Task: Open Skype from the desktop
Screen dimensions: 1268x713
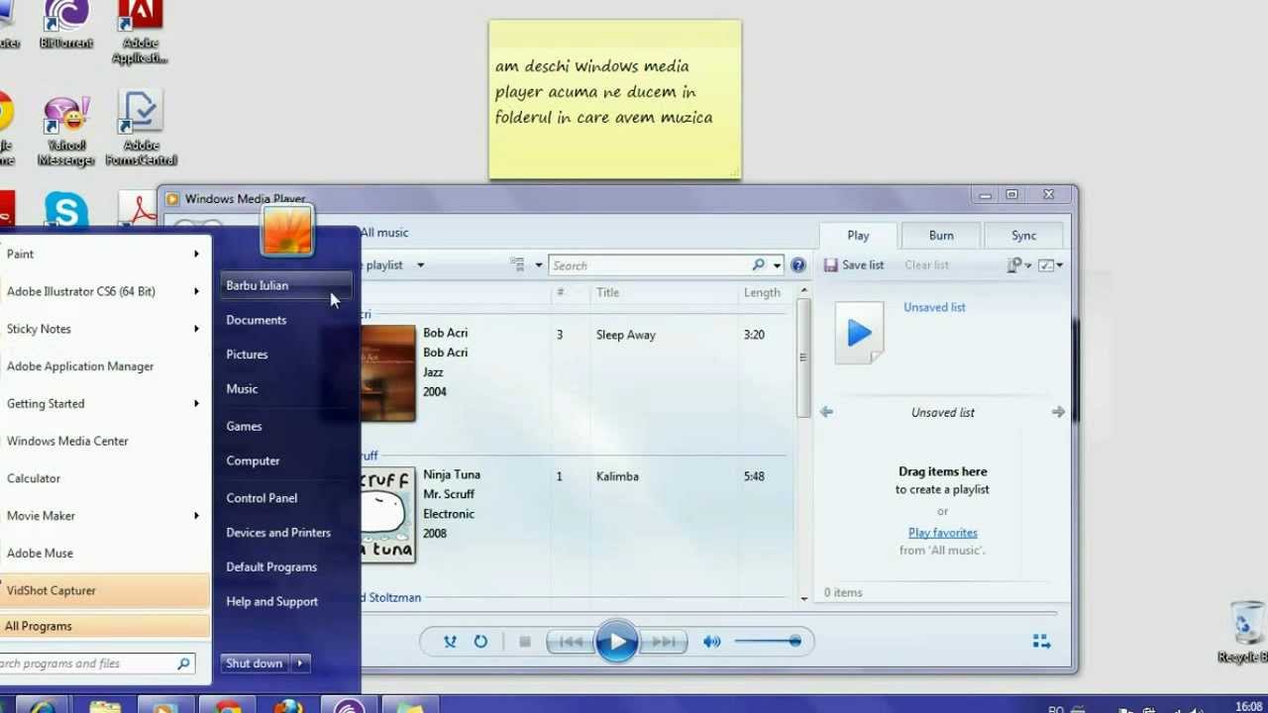Action: (x=66, y=211)
